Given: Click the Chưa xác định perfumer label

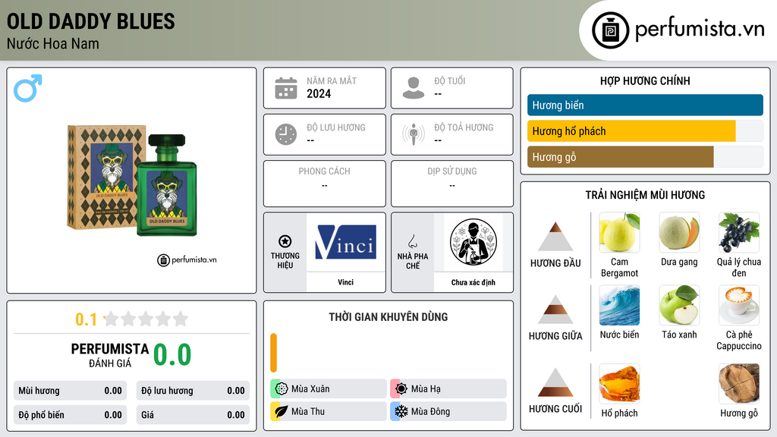Looking at the screenshot, I should point(473,282).
